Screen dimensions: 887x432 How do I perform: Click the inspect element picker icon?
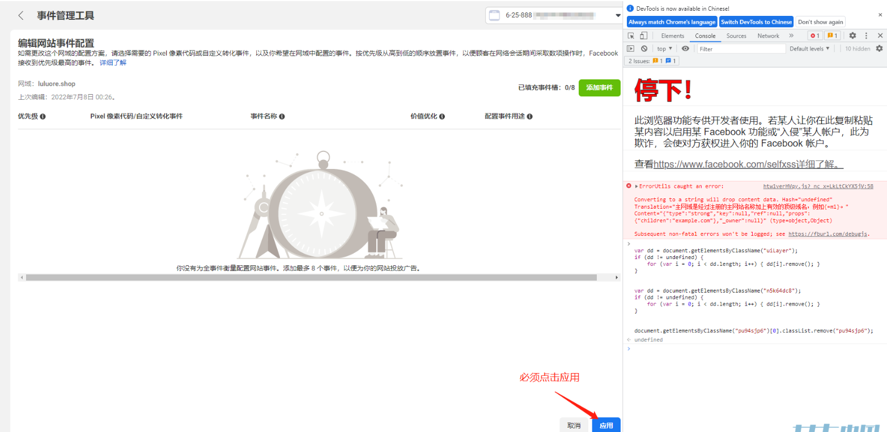[x=632, y=36]
